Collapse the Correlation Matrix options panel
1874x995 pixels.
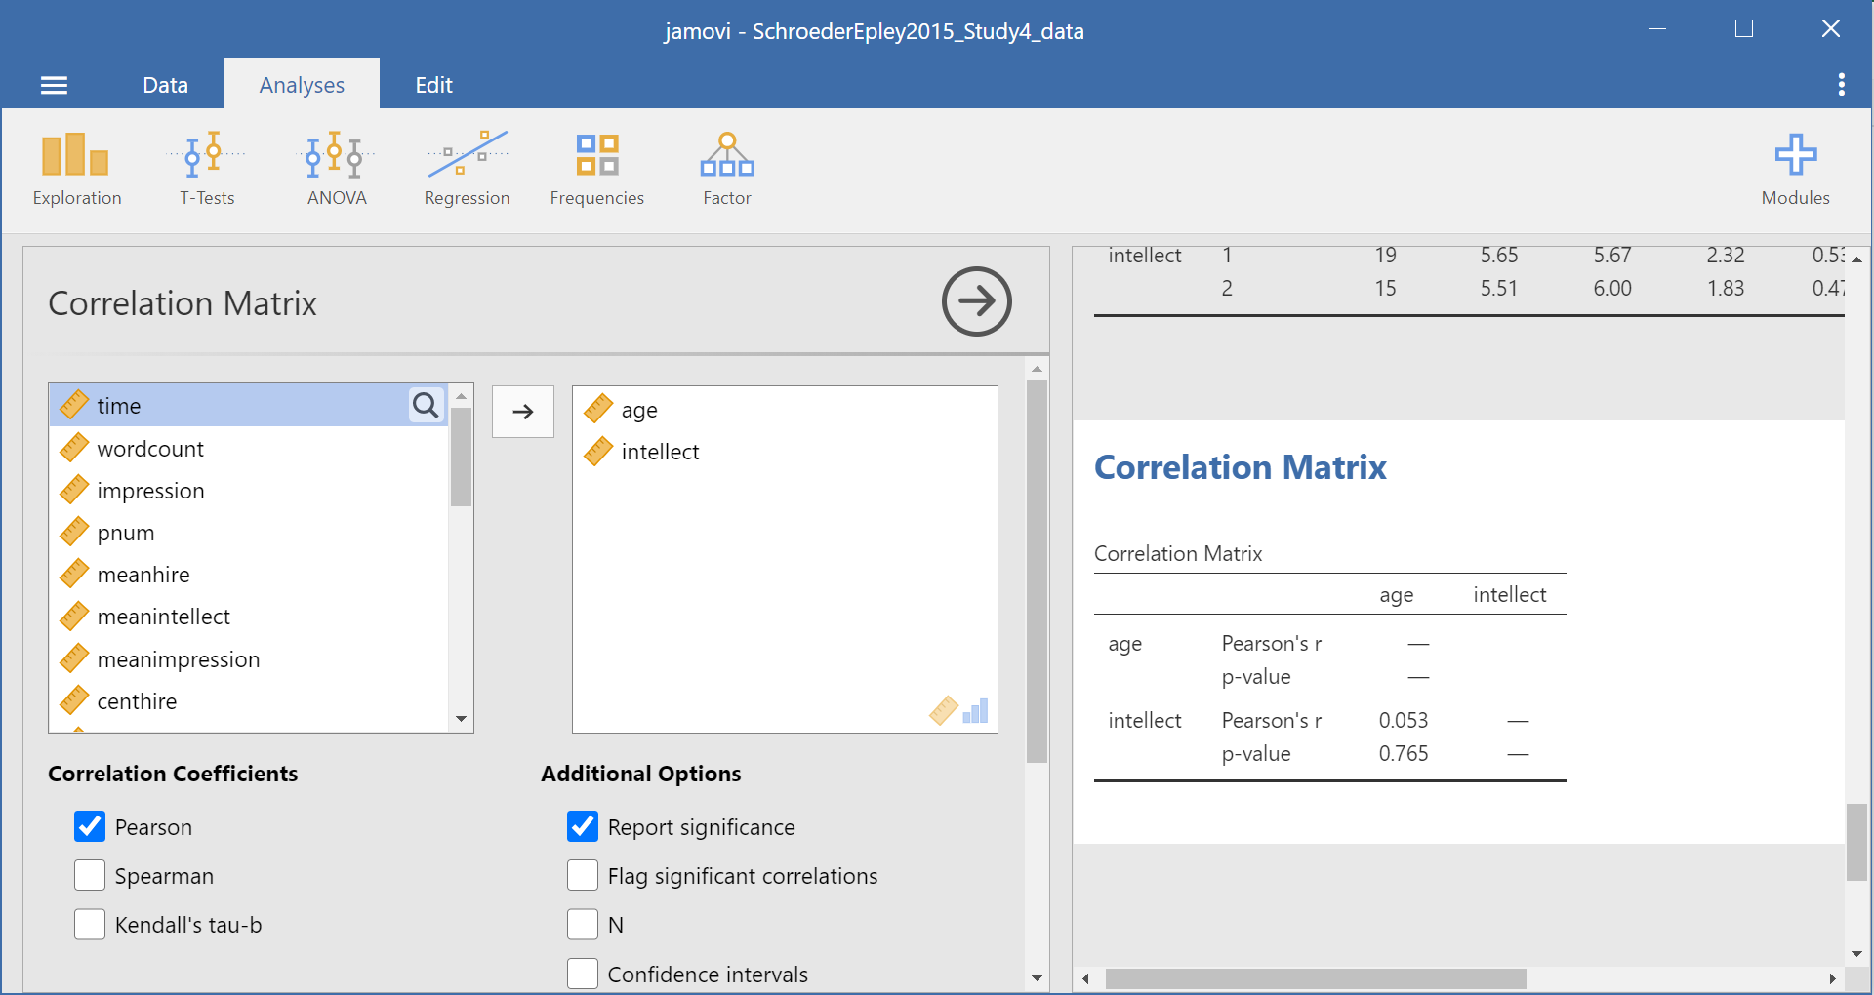(x=976, y=301)
